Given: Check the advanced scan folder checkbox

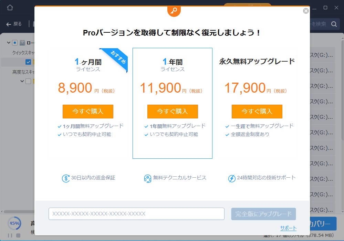Looking at the screenshot, I should point(28,81).
